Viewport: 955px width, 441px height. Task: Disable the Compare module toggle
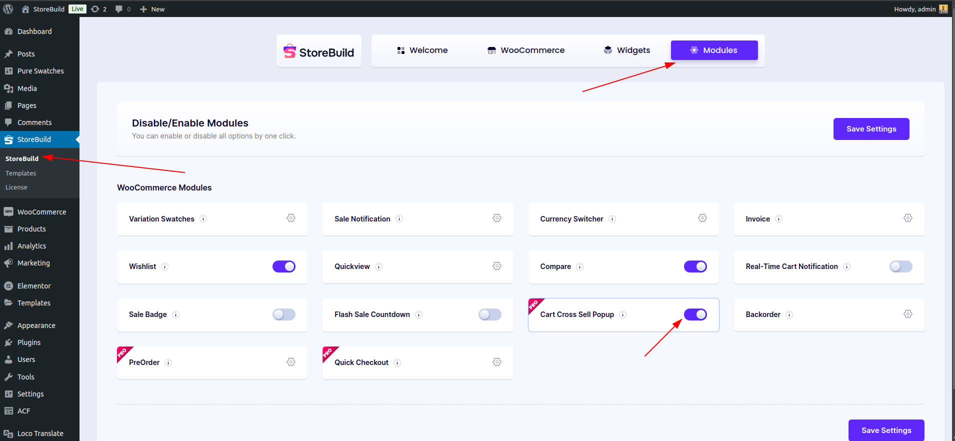(x=695, y=266)
